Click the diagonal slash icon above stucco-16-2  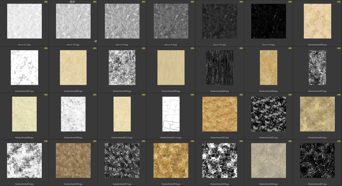pyautogui.click(x=74, y=2)
